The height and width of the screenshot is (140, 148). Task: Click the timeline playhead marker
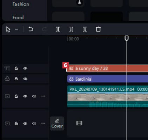click(x=127, y=38)
